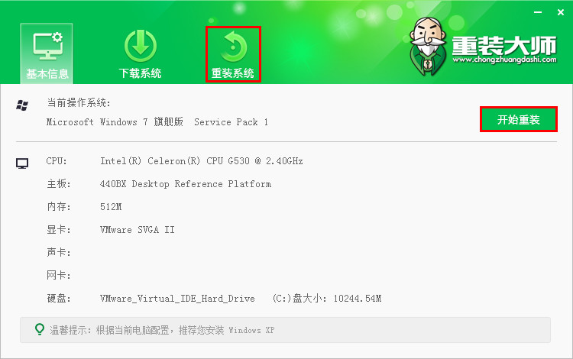This screenshot has width=573, height=359.
Task: Select the 下载系统 download arrow icon
Action: tap(141, 47)
